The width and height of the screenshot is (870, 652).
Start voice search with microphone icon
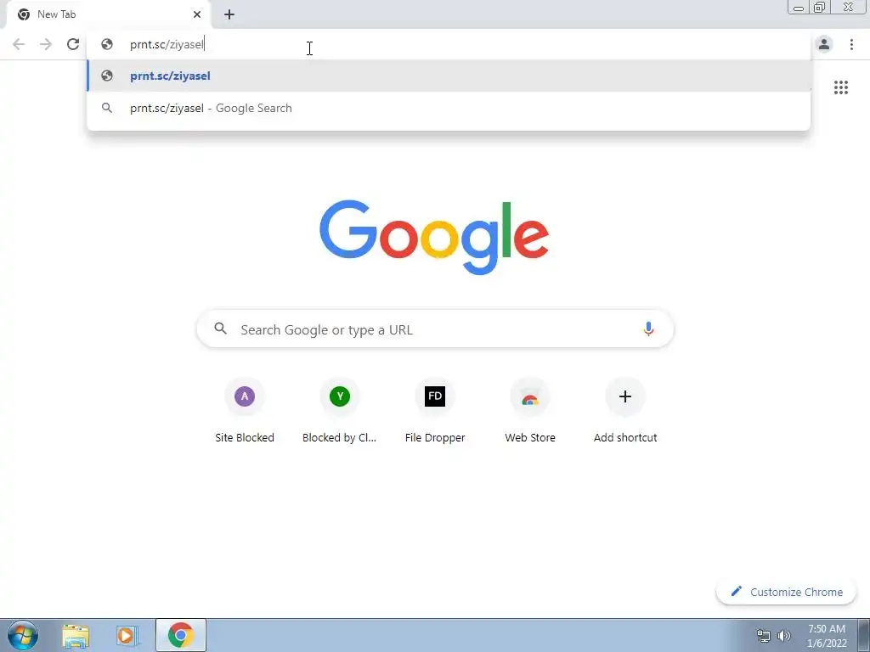click(x=648, y=329)
